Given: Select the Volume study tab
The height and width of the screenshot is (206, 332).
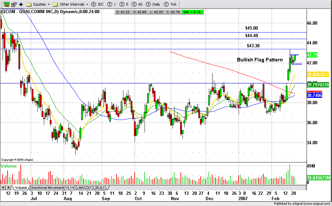Looking at the screenshot, I should (21, 188).
